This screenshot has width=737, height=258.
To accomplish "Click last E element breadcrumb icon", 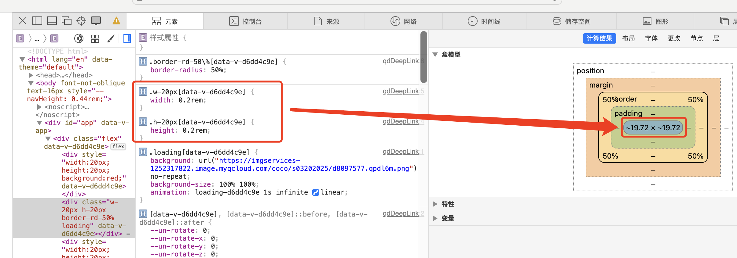I will point(54,38).
